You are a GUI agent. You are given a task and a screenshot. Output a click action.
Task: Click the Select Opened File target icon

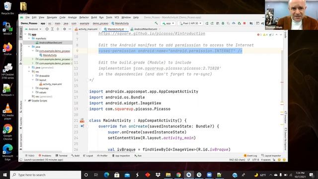[x=47, y=29]
